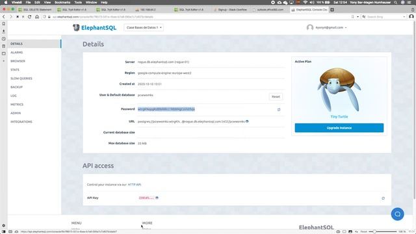The image size is (416, 234).
Task: Toggle the side panel in status bar
Action: tap(4, 231)
